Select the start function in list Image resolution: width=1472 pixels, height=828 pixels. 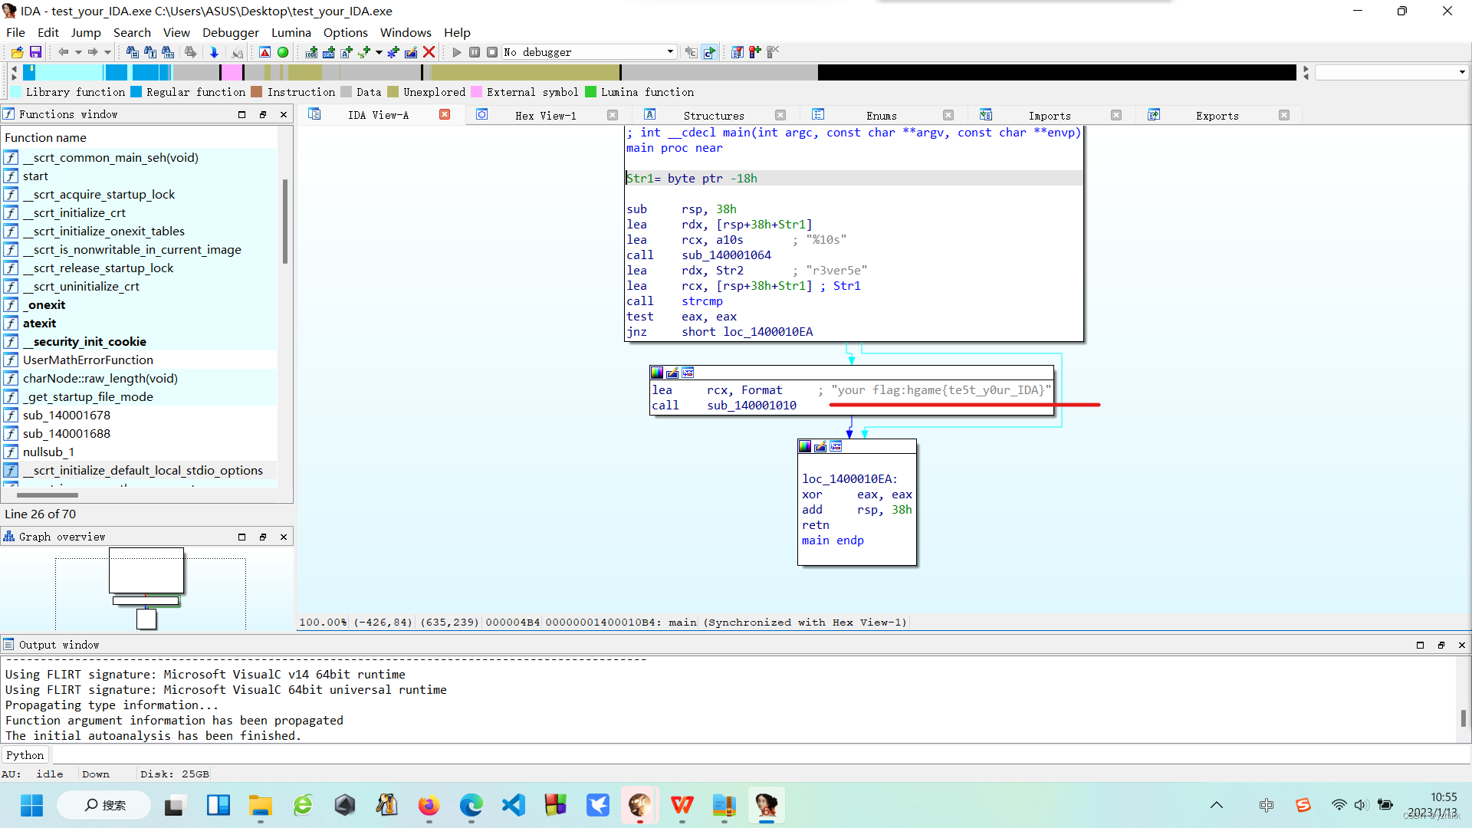click(139, 176)
